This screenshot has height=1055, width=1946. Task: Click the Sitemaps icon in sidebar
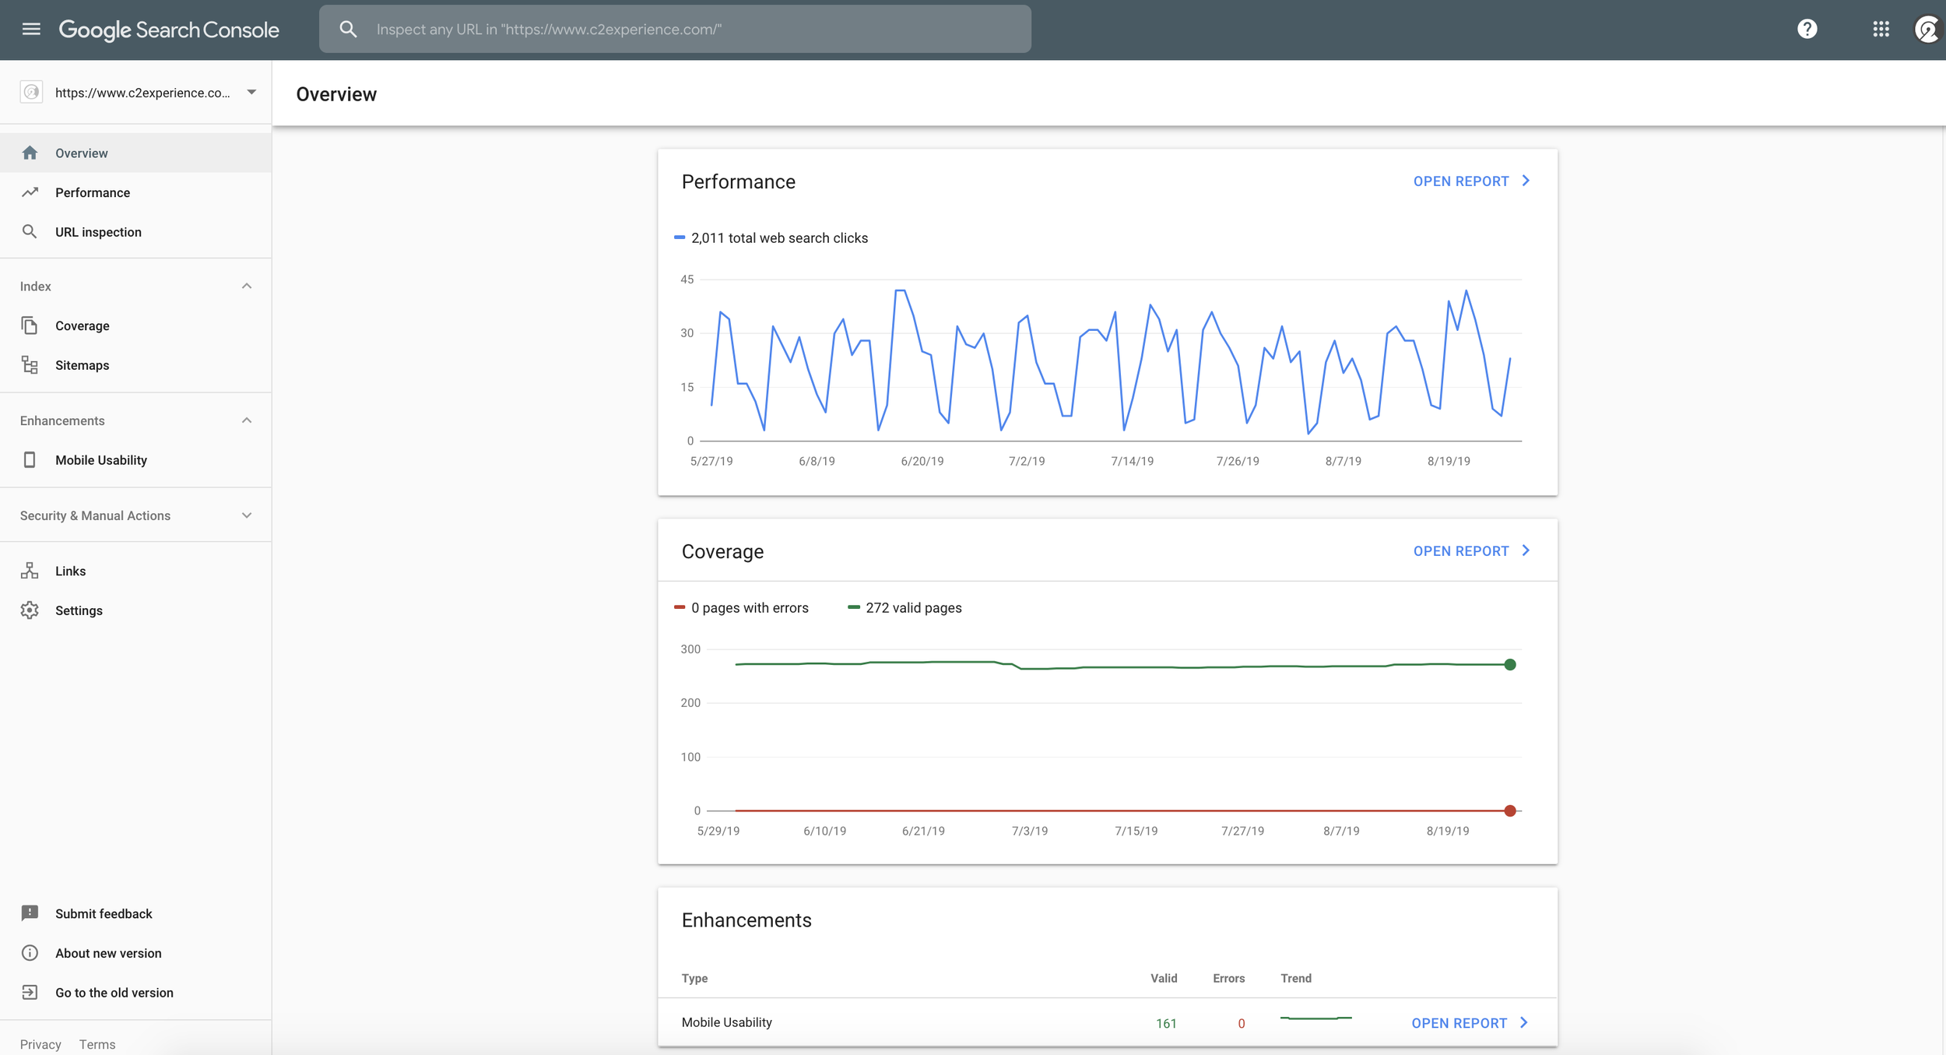tap(30, 365)
